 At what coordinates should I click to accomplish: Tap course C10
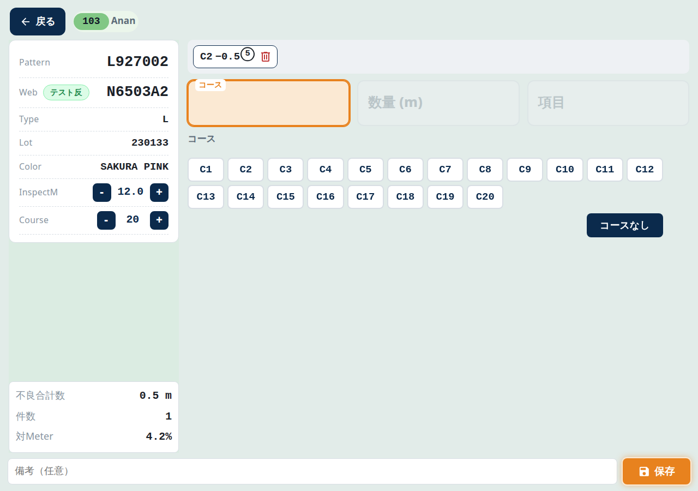point(565,170)
